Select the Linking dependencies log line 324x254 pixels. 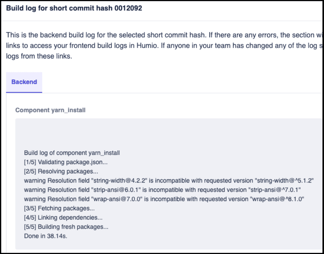(x=63, y=218)
